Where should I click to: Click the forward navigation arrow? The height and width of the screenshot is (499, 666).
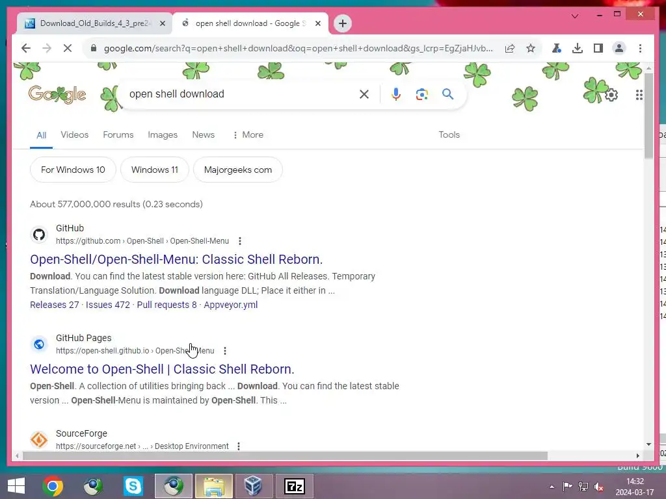tap(47, 48)
